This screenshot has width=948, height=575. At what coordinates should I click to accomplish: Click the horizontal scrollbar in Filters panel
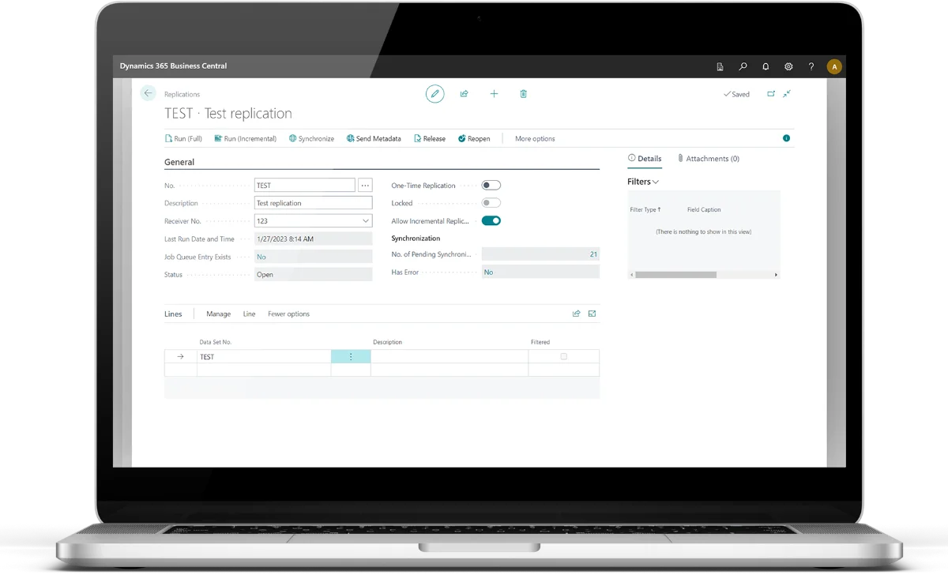(x=675, y=275)
